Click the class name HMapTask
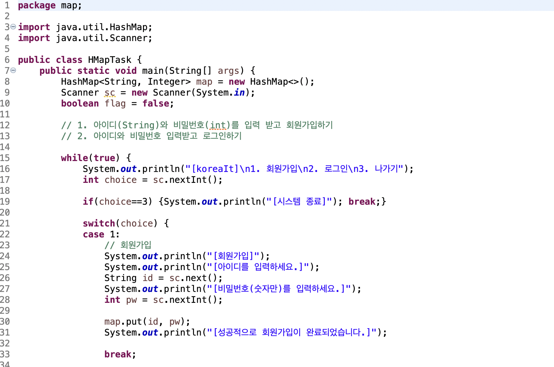This screenshot has width=554, height=367. click(x=110, y=60)
